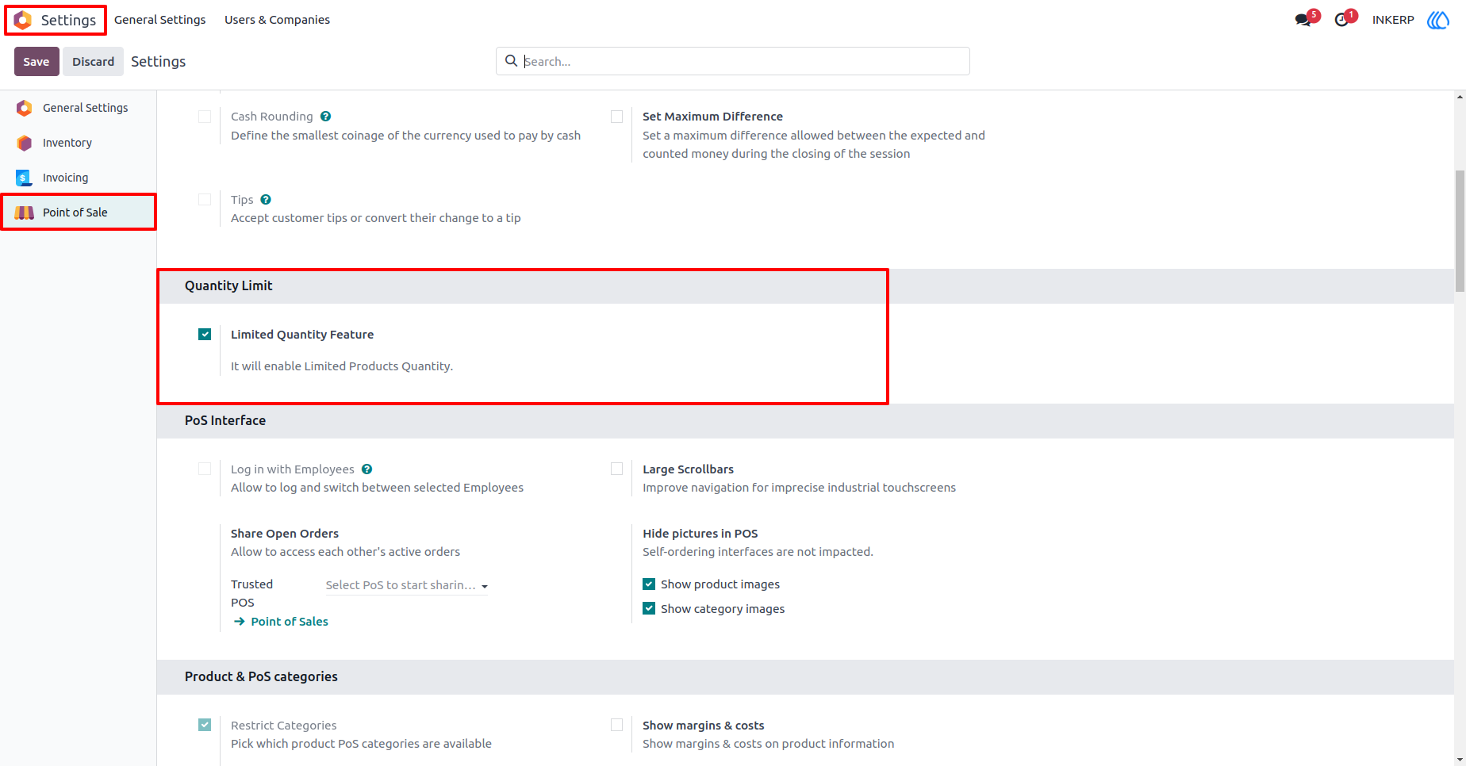Click the Save button

click(x=36, y=62)
